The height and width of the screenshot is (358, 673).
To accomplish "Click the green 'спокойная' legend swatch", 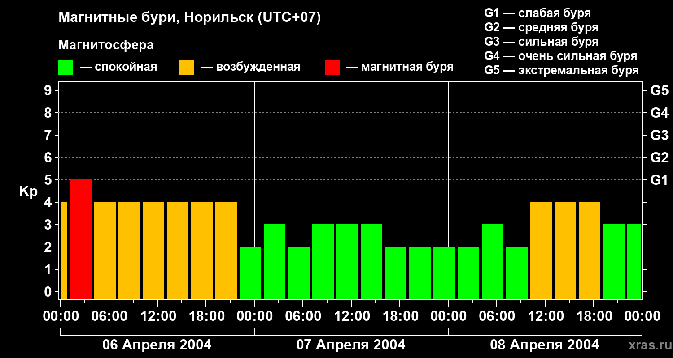I will coord(66,68).
